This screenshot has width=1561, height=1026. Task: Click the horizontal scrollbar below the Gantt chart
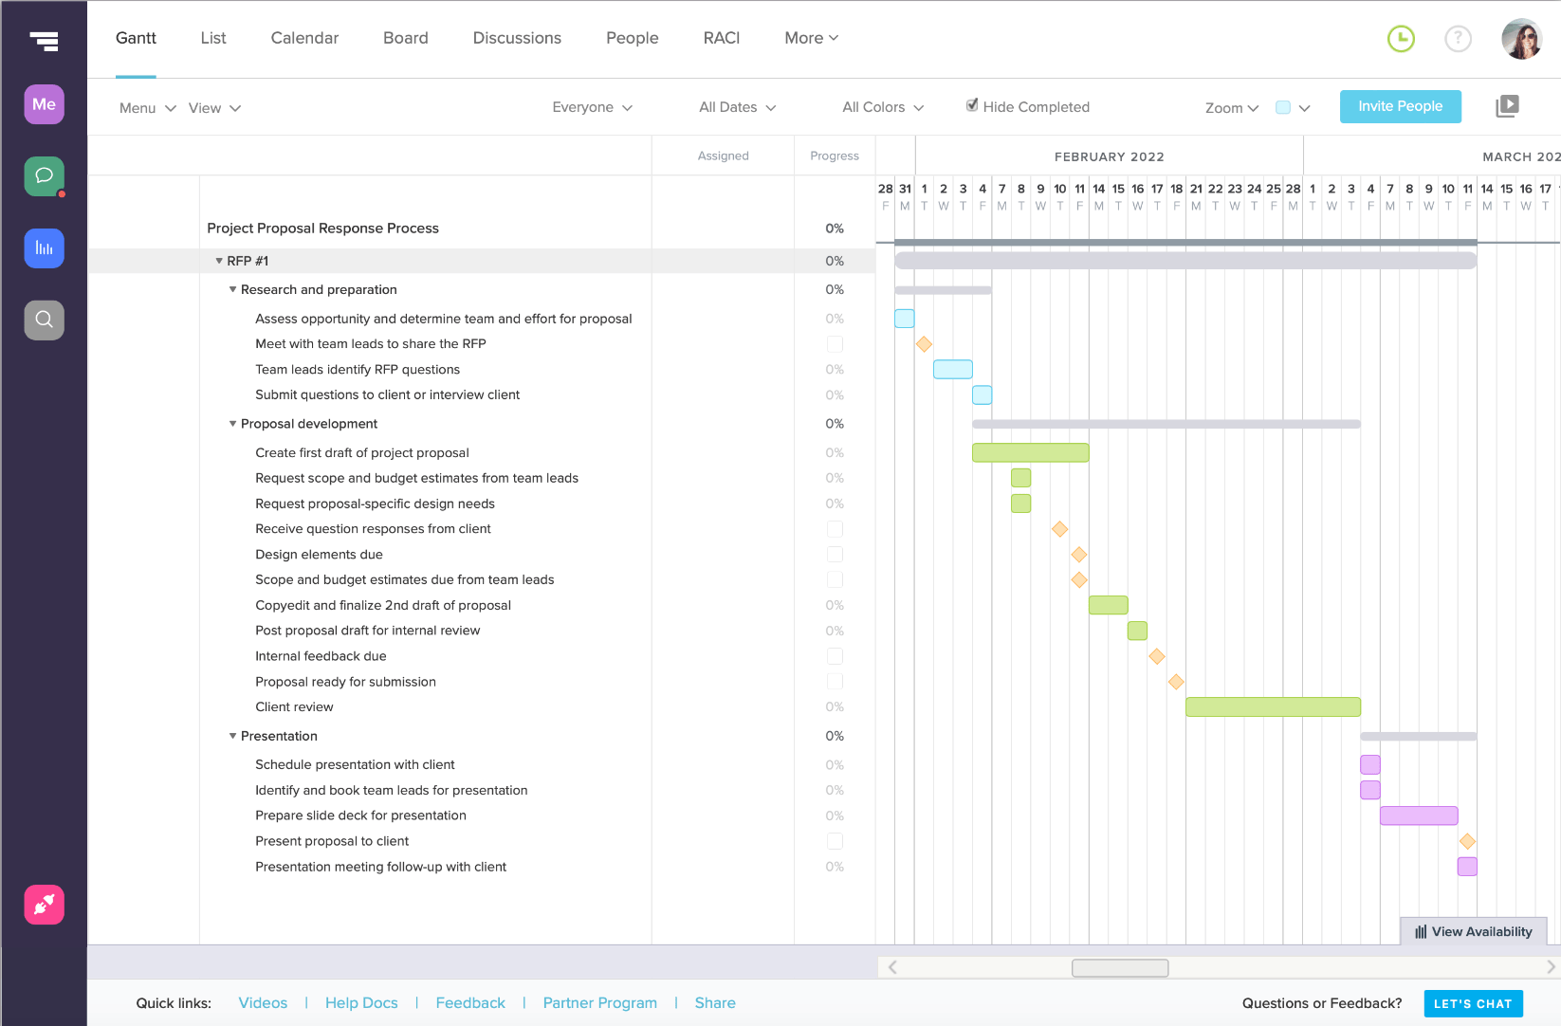tap(1119, 967)
